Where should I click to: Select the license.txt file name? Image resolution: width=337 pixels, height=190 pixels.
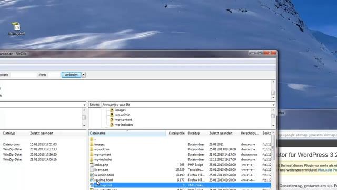pos(101,170)
